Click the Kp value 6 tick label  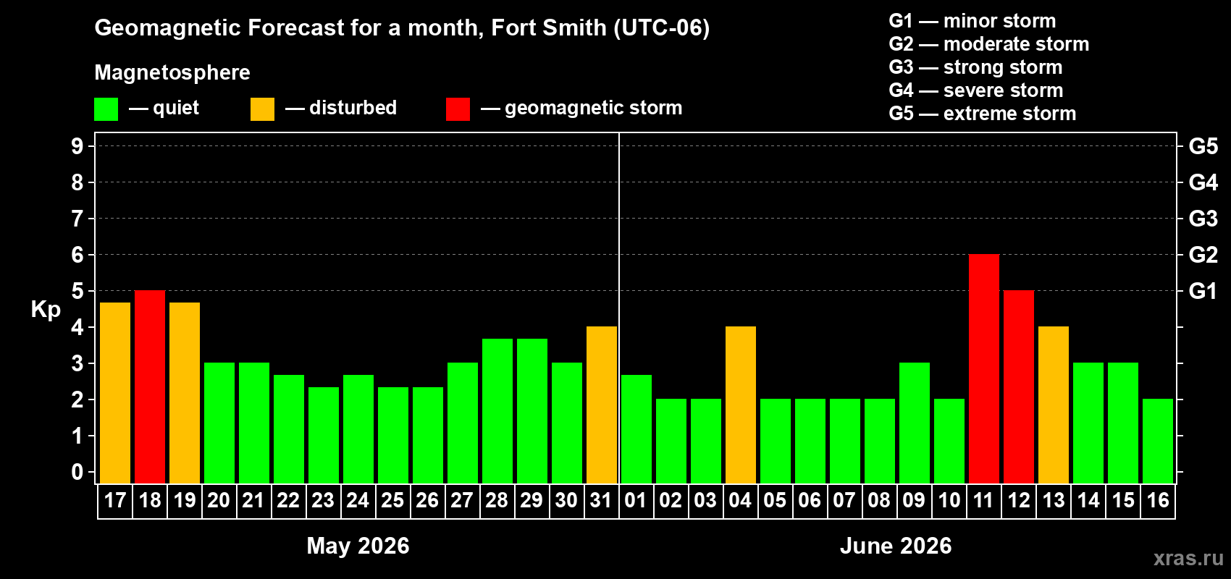[77, 255]
